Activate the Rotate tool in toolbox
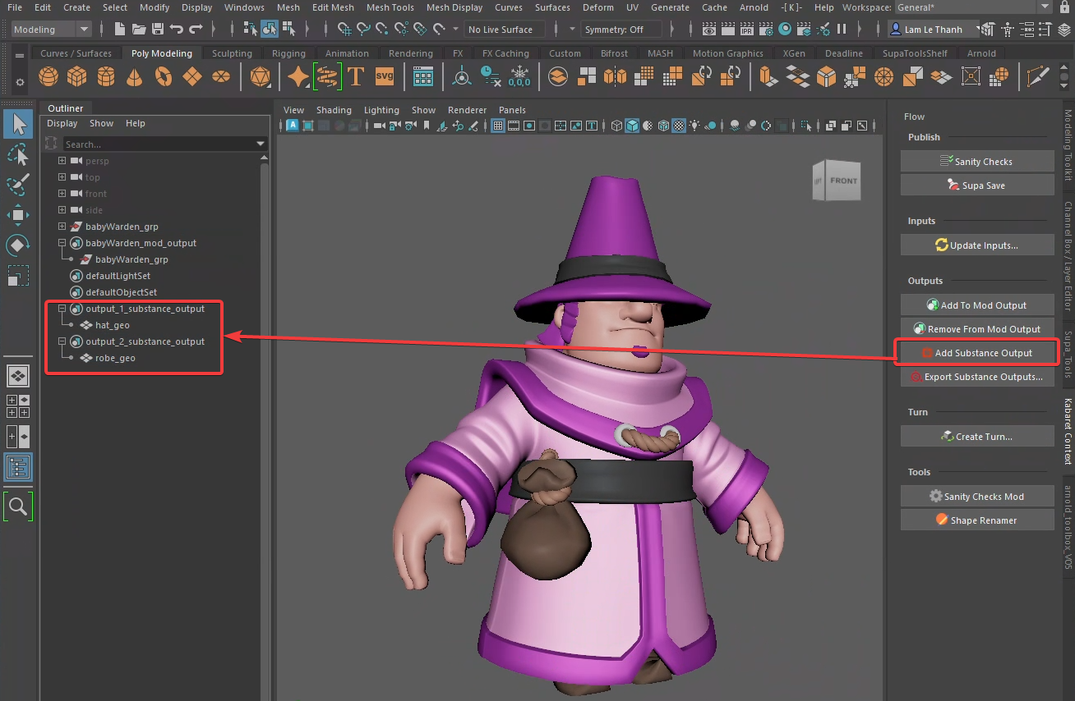Viewport: 1075px width, 701px height. point(18,245)
